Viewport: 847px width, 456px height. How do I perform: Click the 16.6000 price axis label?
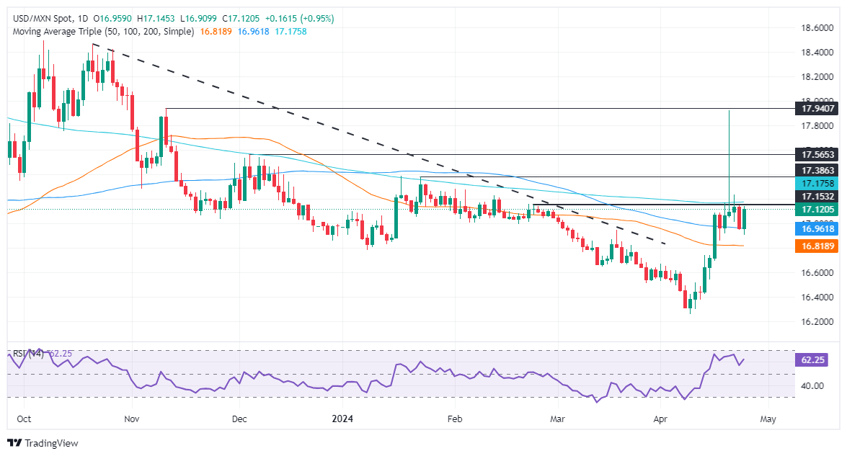coord(817,272)
